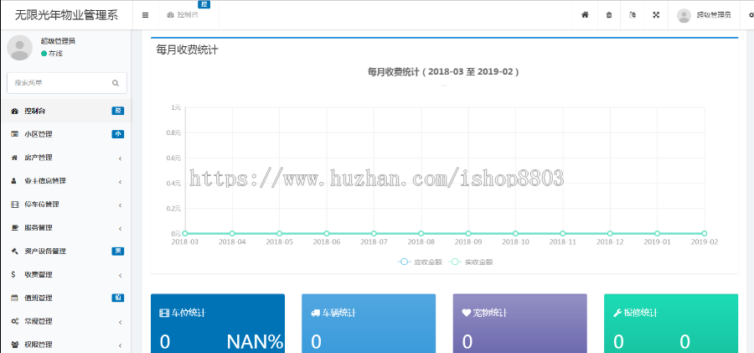Click the sidebar profile avatar picture
754x353 pixels.
point(20,47)
